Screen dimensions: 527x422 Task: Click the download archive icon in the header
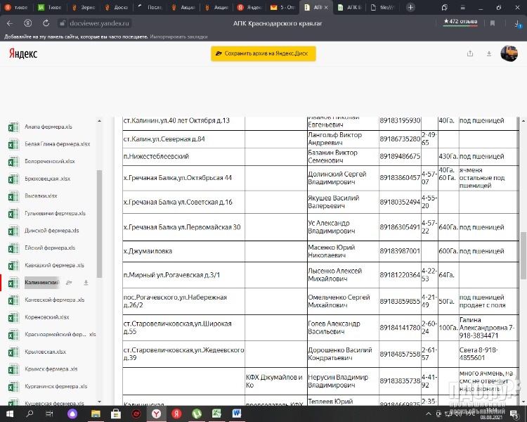tap(488, 53)
